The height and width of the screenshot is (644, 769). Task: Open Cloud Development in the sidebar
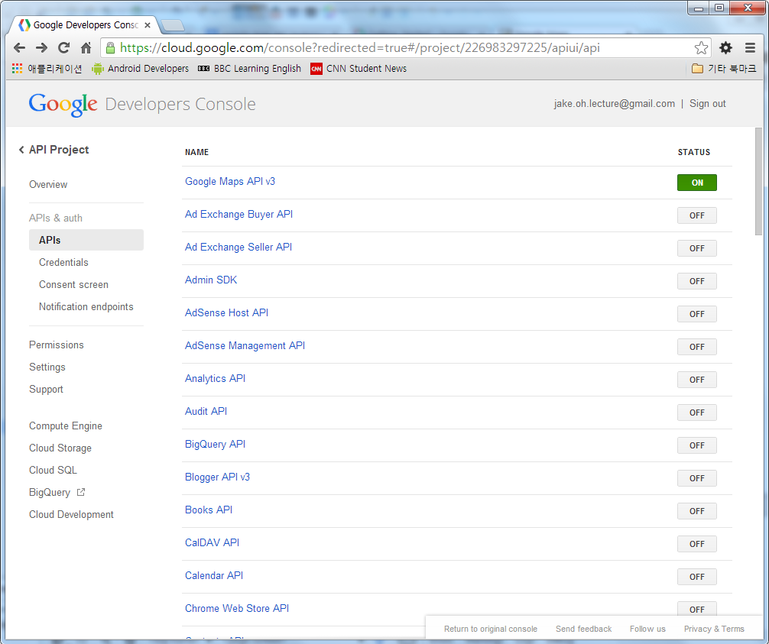(71, 514)
